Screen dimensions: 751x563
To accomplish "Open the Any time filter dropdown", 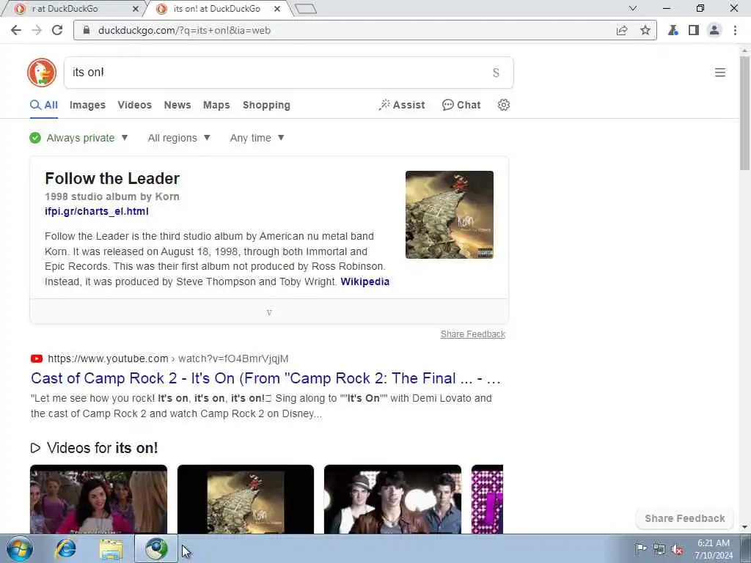I will click(257, 138).
